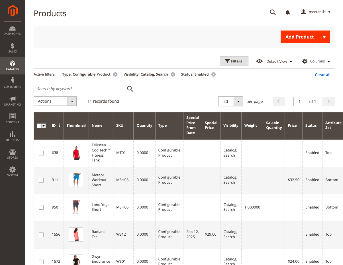Image resolution: width=343 pixels, height=265 pixels.
Task: Click the product name Radiant Tee
Action: coord(98,234)
